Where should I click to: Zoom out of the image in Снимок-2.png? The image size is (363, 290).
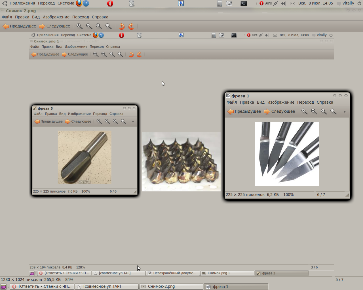[x=89, y=26]
